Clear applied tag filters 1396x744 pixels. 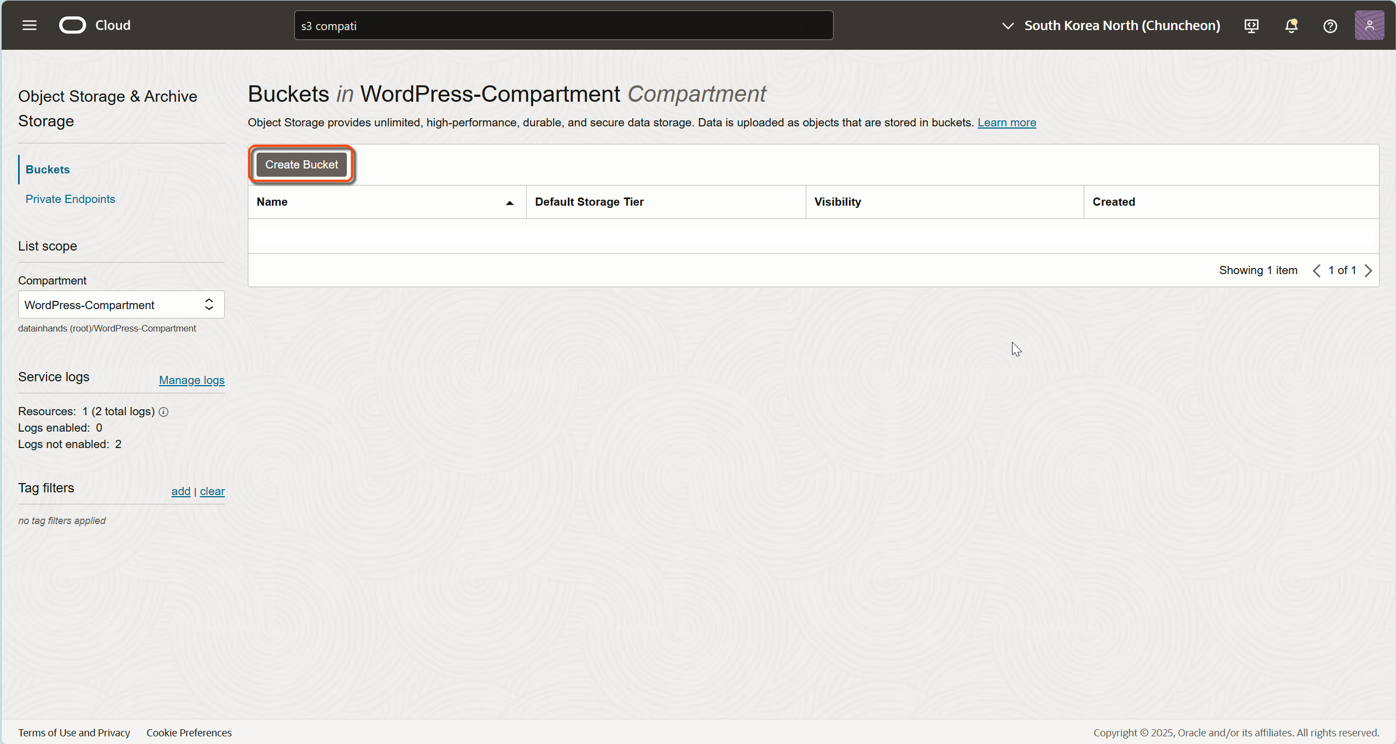pyautogui.click(x=212, y=491)
